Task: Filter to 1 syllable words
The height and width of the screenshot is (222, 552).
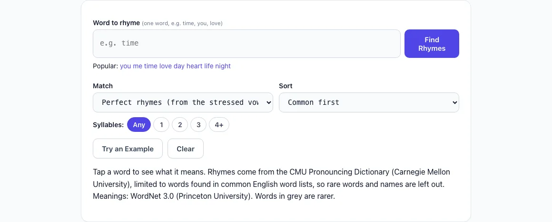Action: 162,125
